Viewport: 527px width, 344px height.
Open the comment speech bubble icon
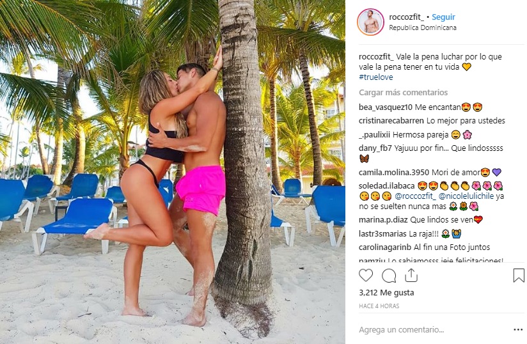pyautogui.click(x=388, y=276)
